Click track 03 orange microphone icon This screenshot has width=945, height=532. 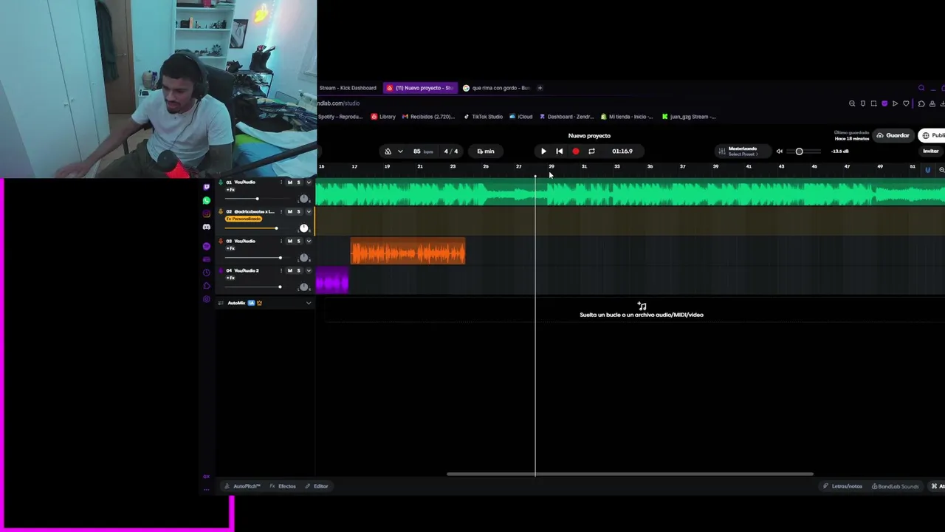220,242
